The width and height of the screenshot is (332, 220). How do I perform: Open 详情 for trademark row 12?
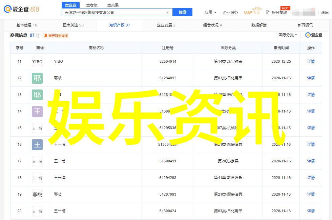pos(311,78)
